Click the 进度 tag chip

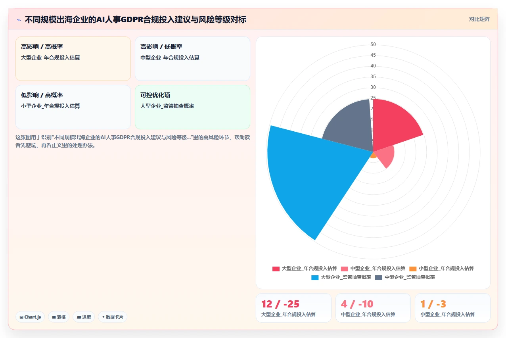84,317
